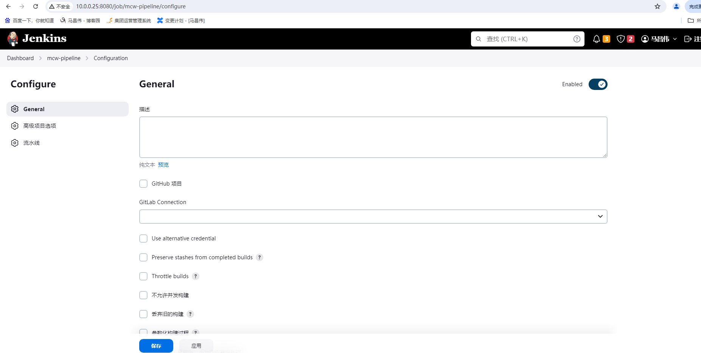The height and width of the screenshot is (353, 701).
Task: Click the insecure site warning icon
Action: point(52,6)
